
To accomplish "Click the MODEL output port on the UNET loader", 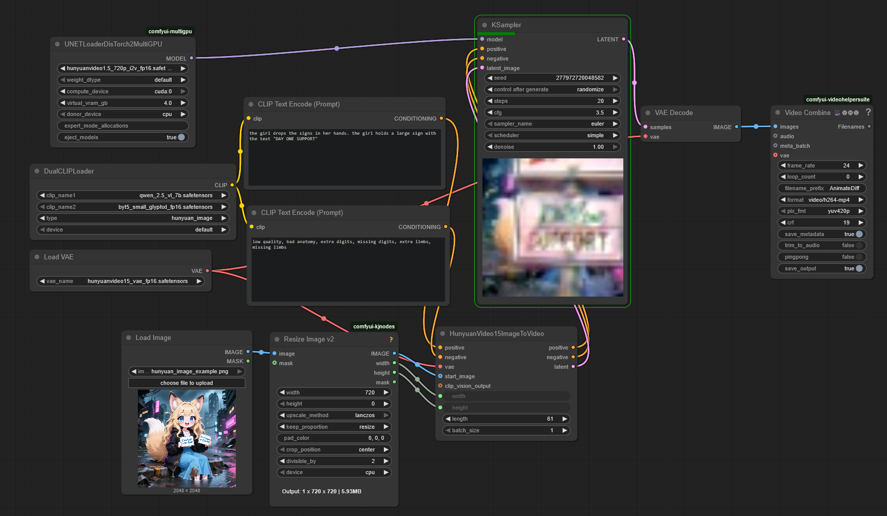I will (191, 58).
